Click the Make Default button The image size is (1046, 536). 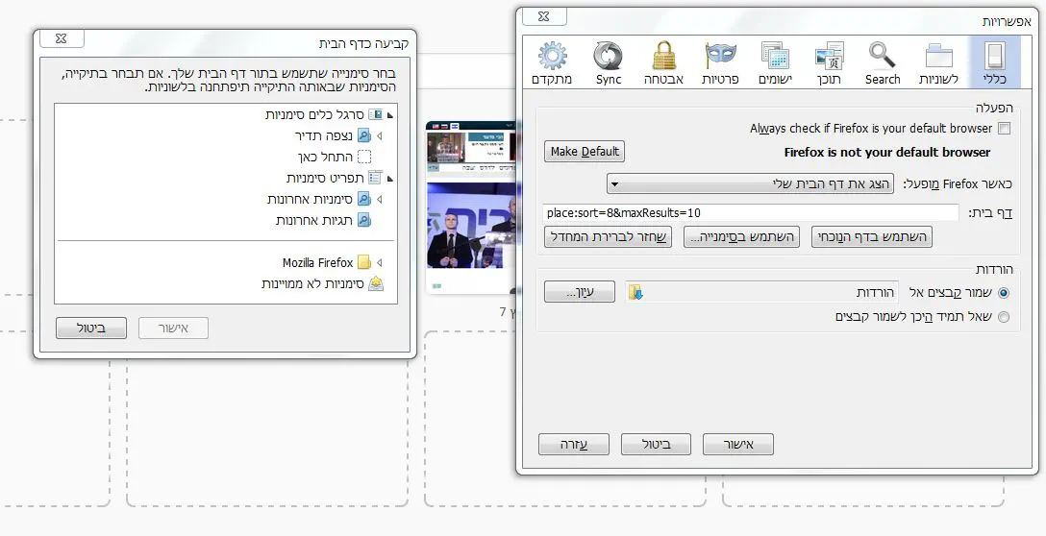click(585, 152)
